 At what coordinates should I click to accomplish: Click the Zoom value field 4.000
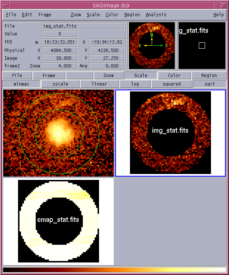tap(60, 66)
